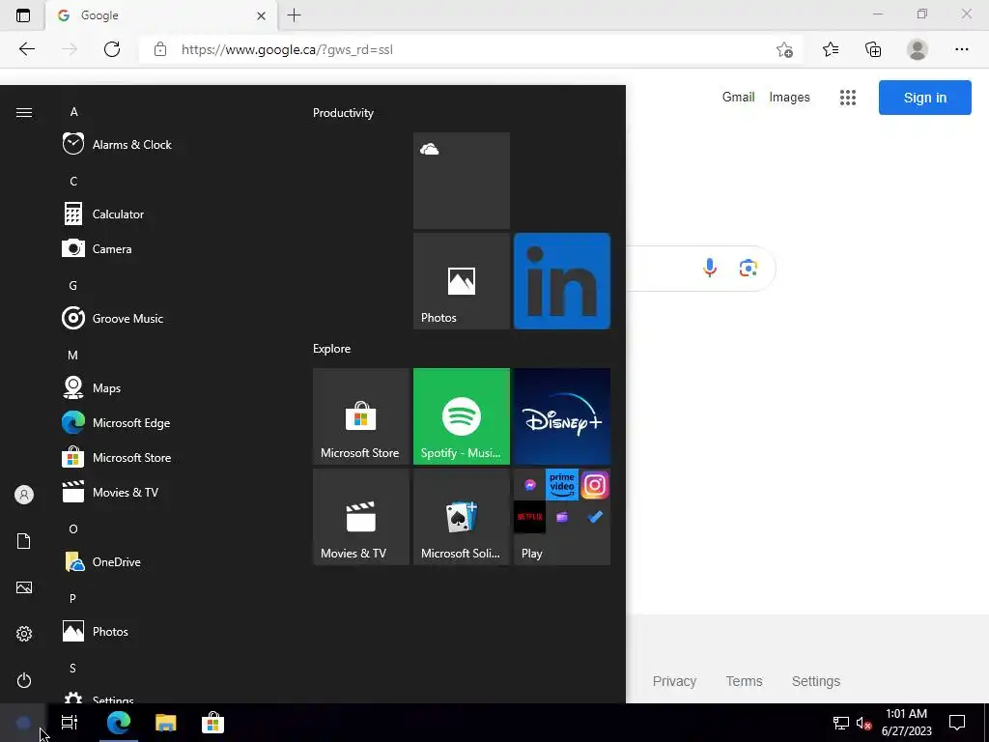Open the Gmail link on Google
Viewport: 989px width, 742px height.
[x=738, y=98]
